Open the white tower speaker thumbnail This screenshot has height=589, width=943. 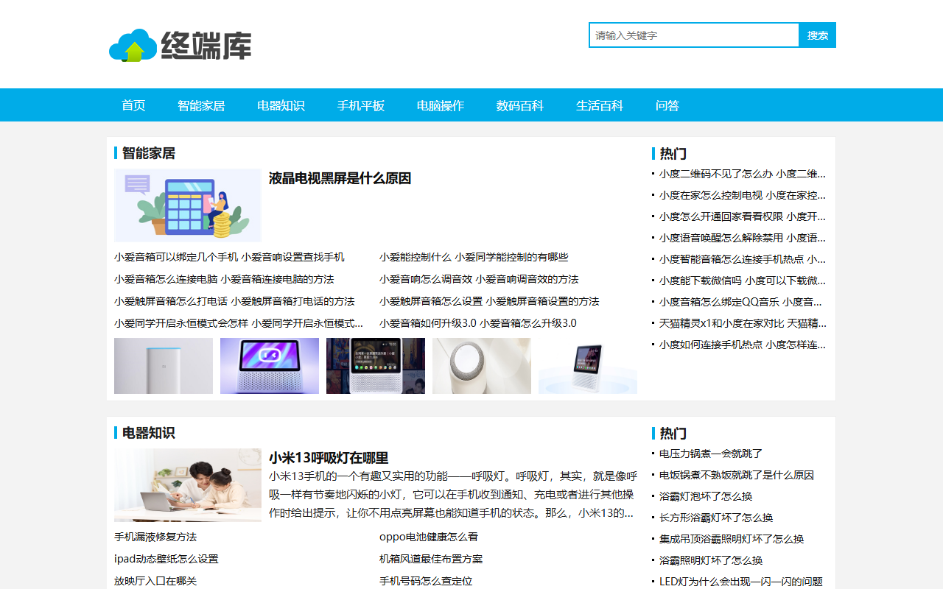point(164,366)
